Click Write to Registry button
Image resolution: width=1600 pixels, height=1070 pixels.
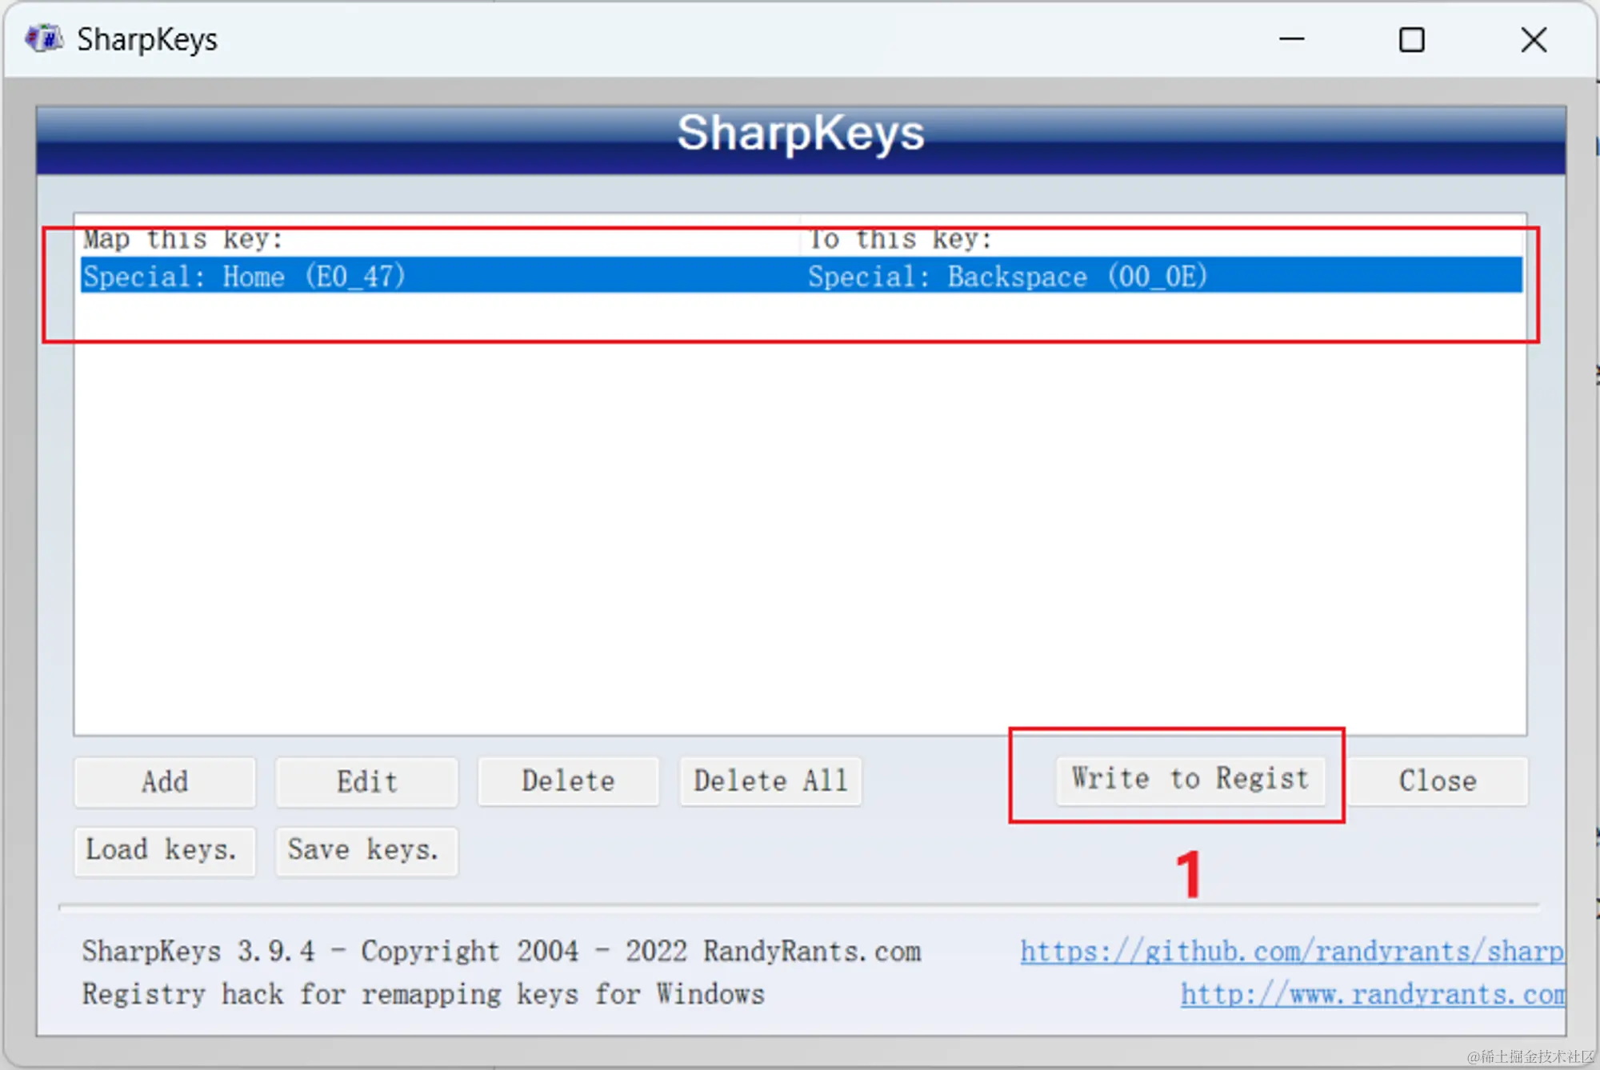coord(1190,779)
